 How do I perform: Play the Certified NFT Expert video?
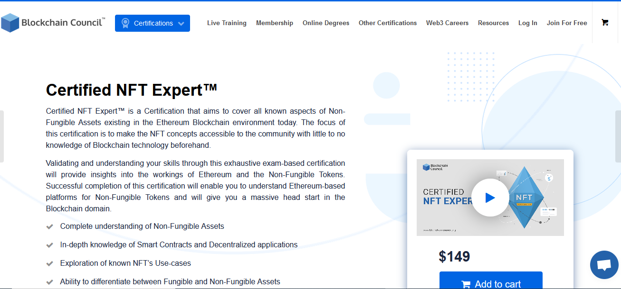tap(490, 198)
